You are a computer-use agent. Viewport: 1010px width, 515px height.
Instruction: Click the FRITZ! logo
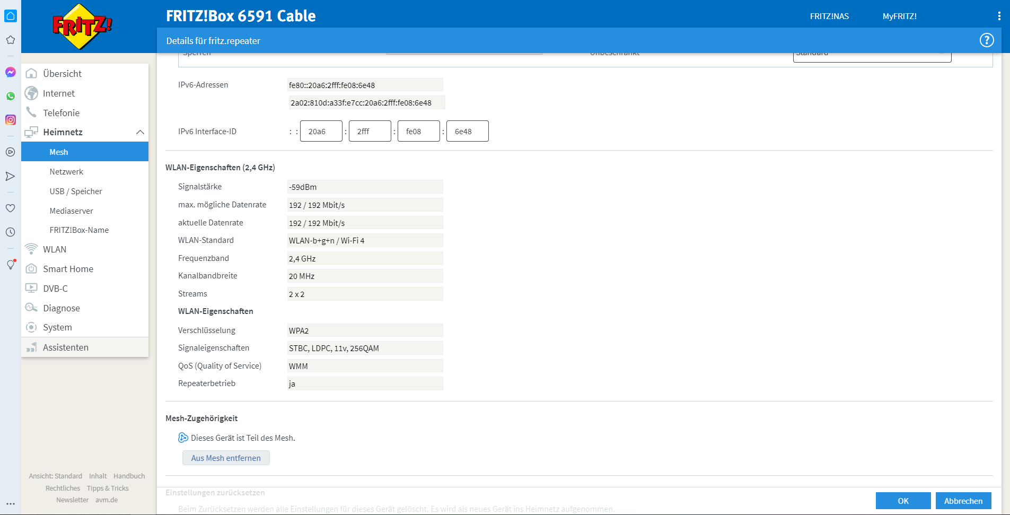click(82, 25)
